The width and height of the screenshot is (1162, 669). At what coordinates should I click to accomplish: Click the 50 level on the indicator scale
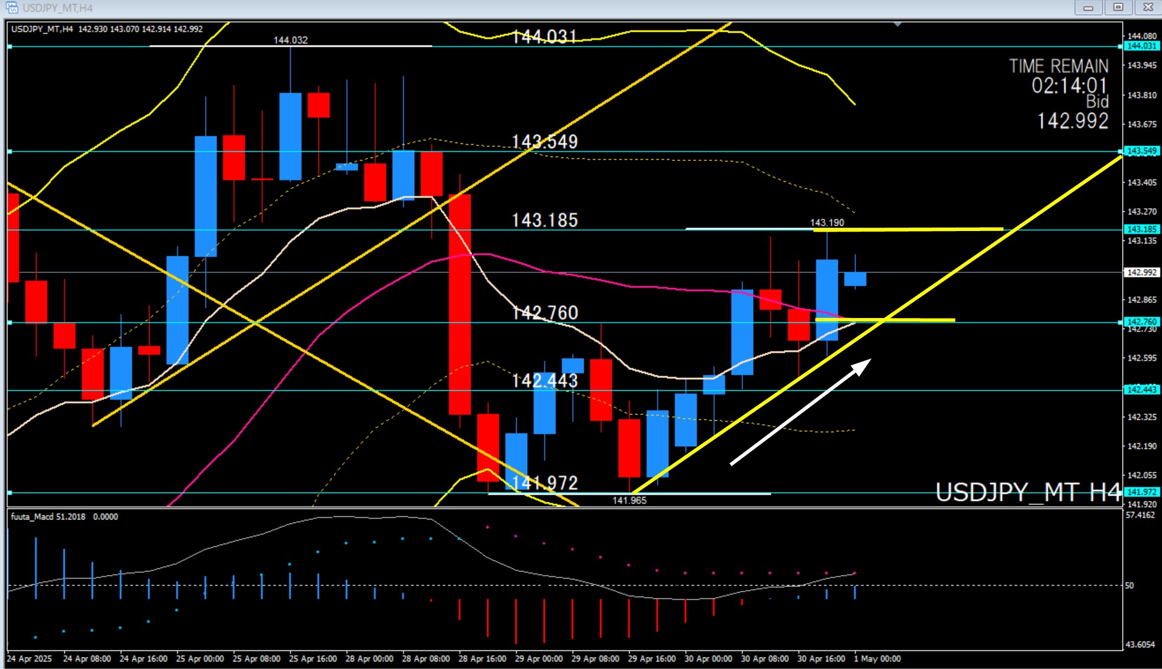click(1129, 586)
